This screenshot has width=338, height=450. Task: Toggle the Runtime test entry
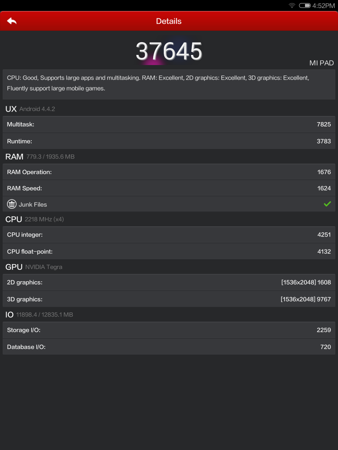[x=169, y=141]
